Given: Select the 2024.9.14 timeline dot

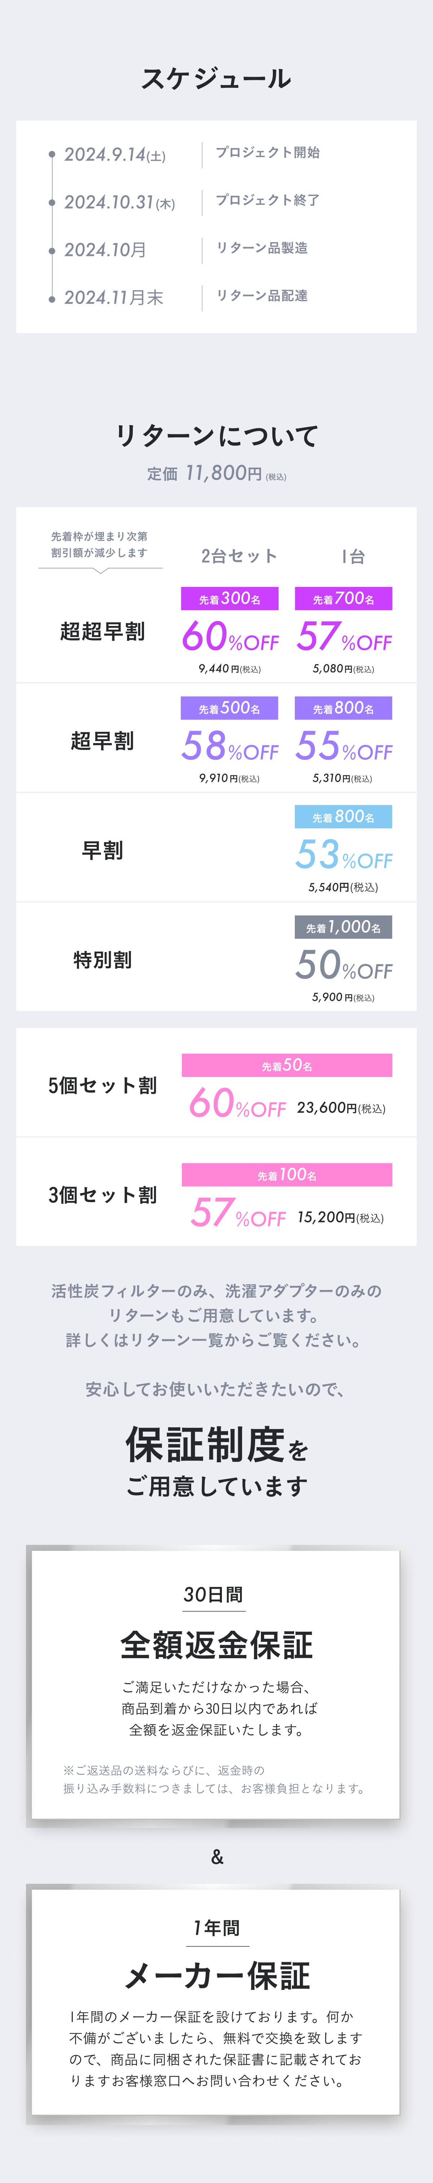Looking at the screenshot, I should pyautogui.click(x=52, y=155).
